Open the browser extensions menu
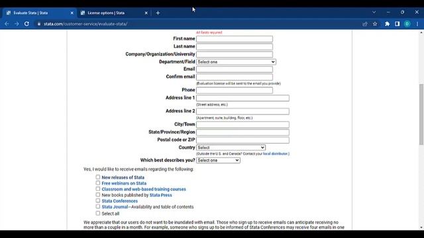This screenshot has height=238, width=424. coord(387,24)
